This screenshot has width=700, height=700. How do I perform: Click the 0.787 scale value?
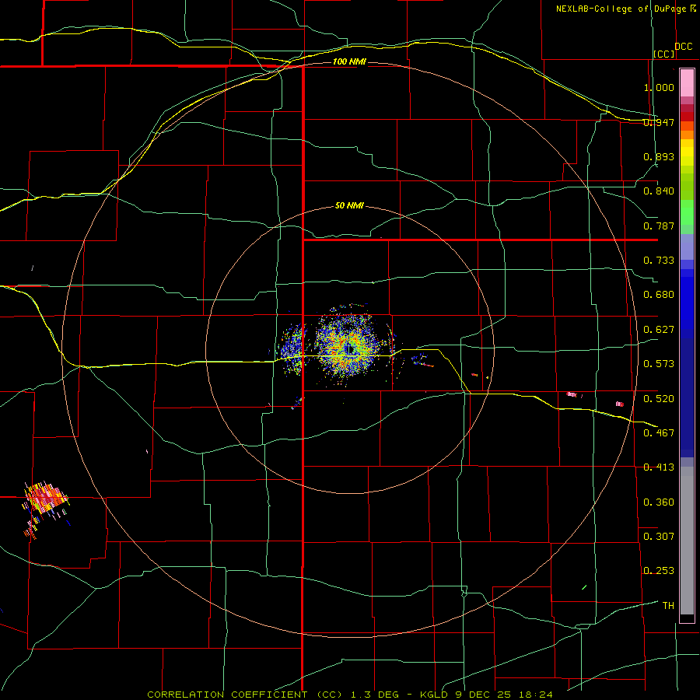point(659,226)
